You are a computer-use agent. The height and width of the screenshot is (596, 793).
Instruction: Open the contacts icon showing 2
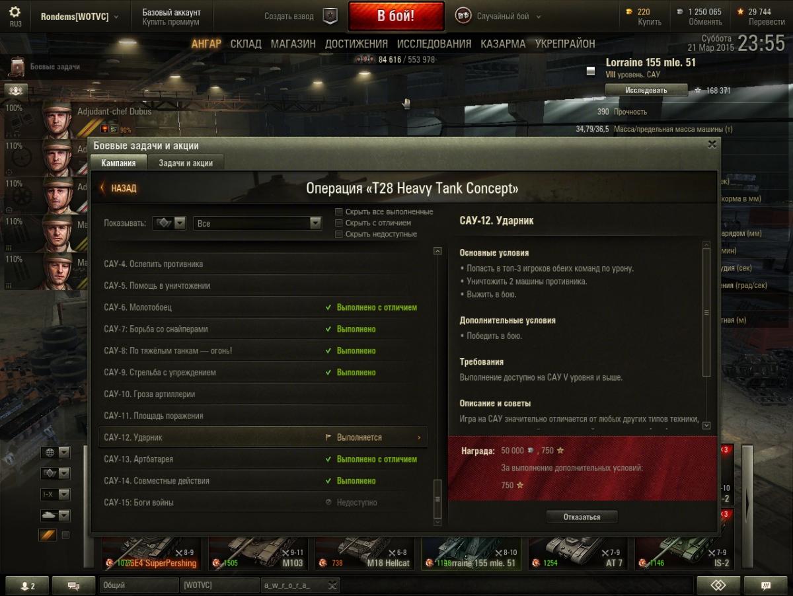(27, 585)
